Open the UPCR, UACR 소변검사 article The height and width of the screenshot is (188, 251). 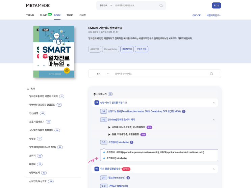155,152
